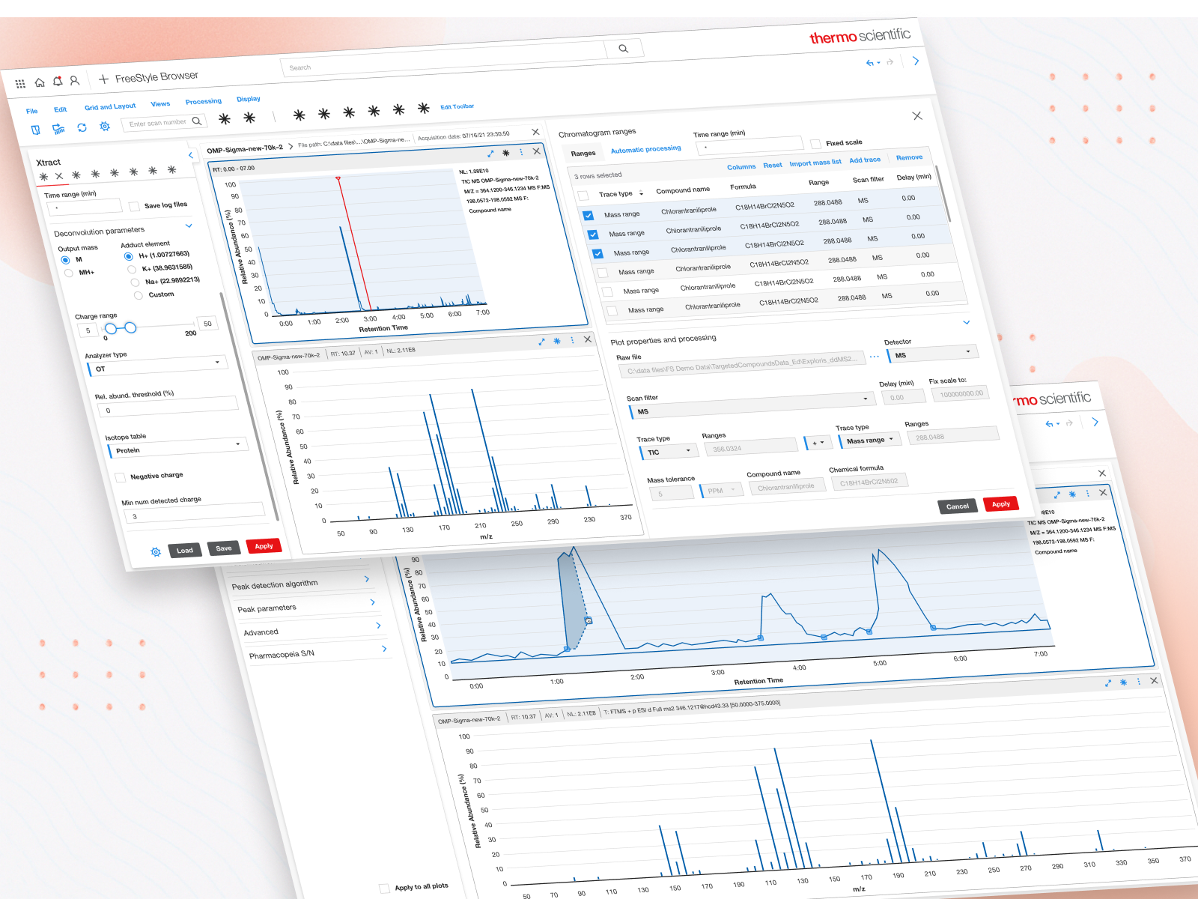Screen dimensions: 1198x899
Task: Click Apply in Xtract panel
Action: tap(264, 546)
